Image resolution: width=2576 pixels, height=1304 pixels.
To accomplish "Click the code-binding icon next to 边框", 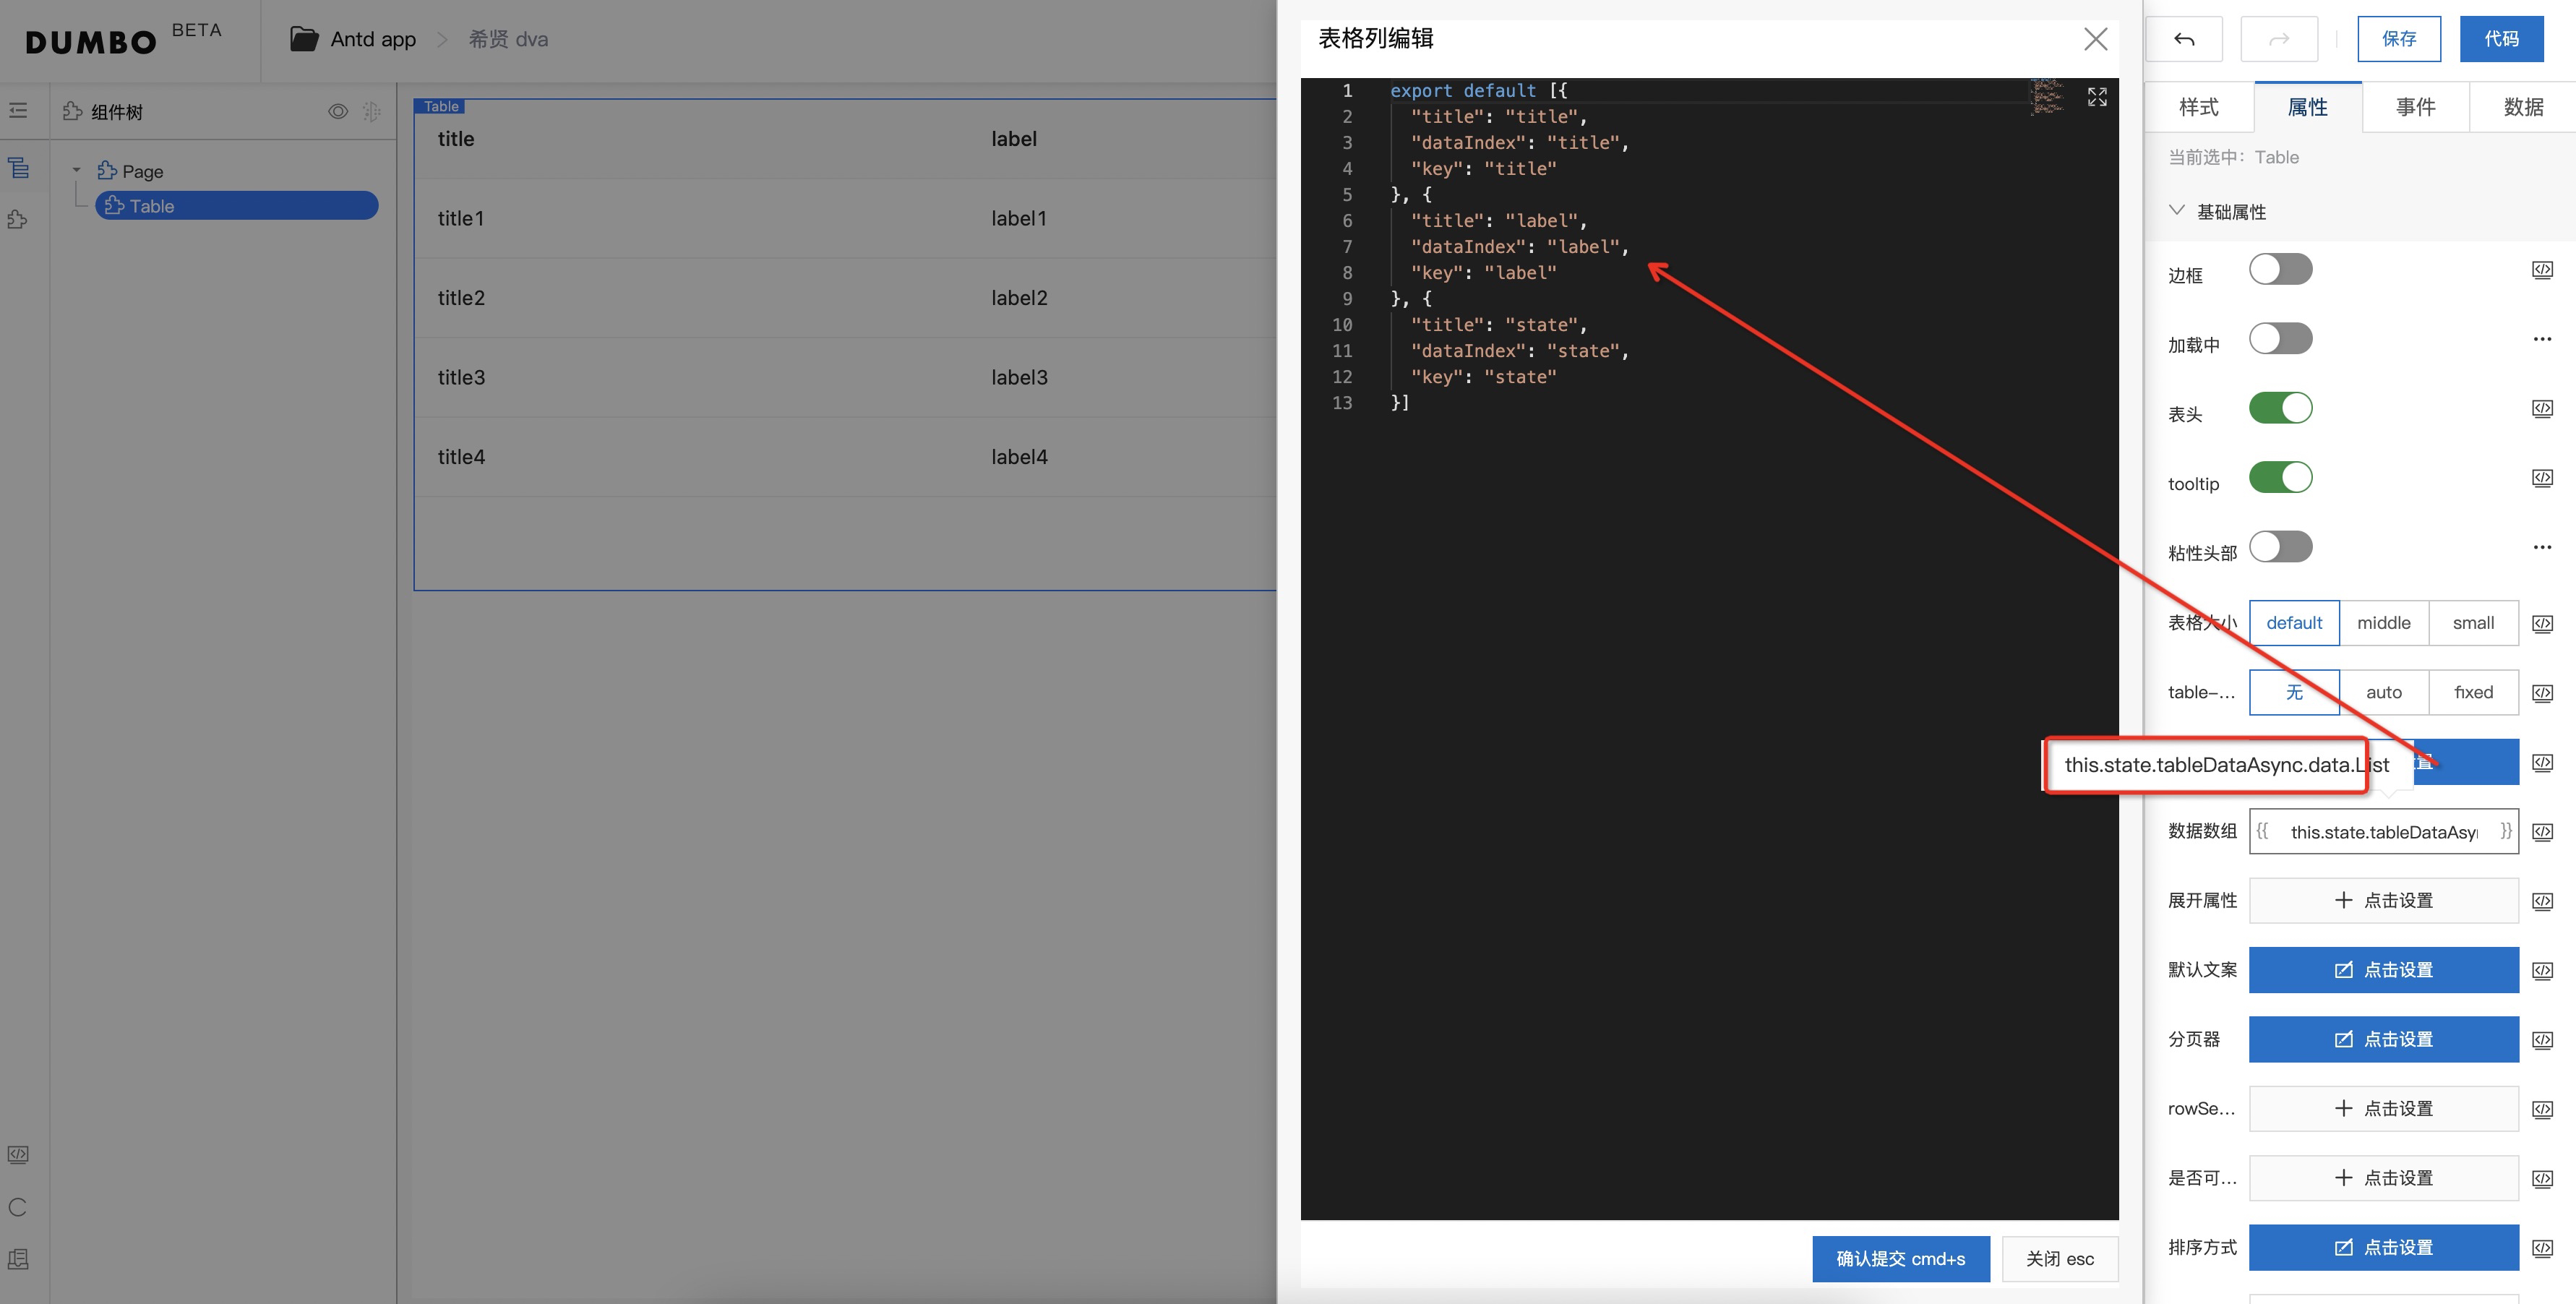I will click(2542, 270).
